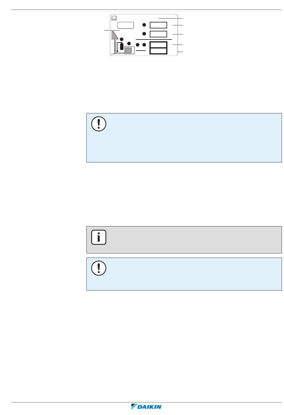Click the black dot above the gray square
284x415 pixels.
pyautogui.click(x=129, y=43)
